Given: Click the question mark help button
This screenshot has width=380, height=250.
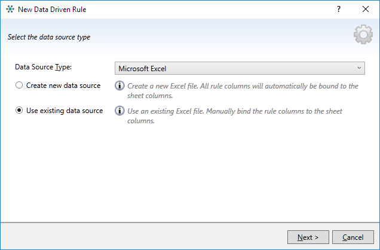Looking at the screenshot, I should pyautogui.click(x=339, y=10).
